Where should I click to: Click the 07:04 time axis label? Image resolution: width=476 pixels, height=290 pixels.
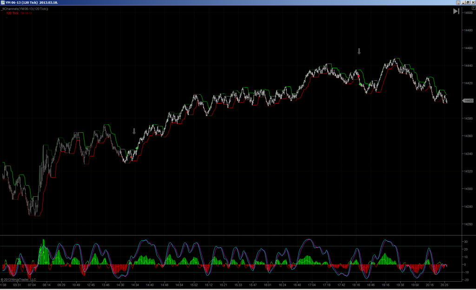[32, 285]
